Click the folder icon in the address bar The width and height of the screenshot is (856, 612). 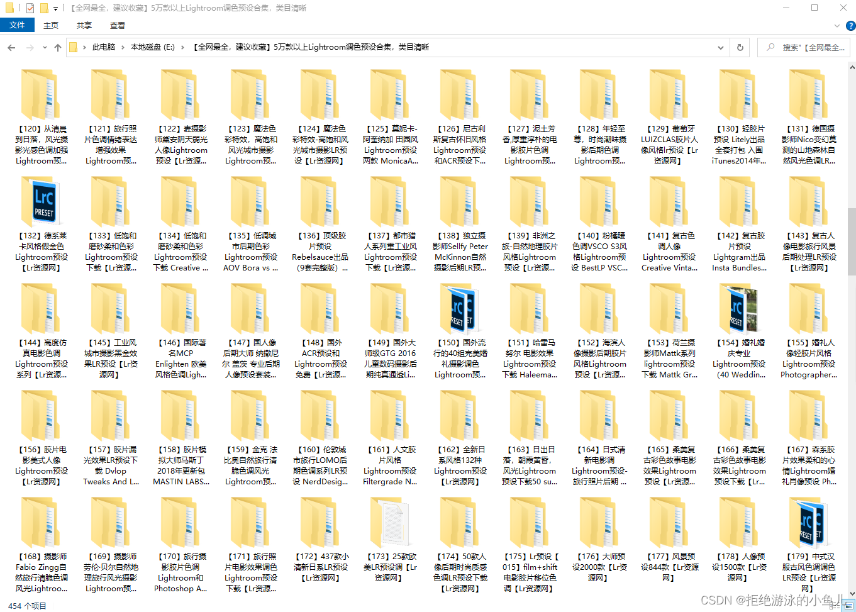[x=74, y=47]
